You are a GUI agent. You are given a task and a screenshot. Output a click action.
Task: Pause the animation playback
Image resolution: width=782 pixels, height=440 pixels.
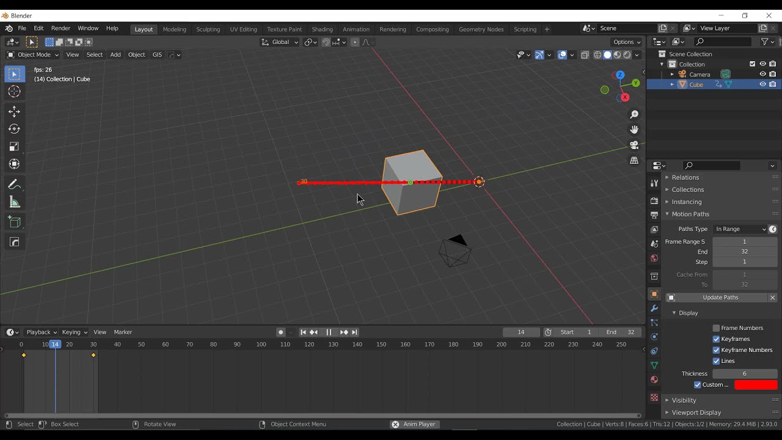pyautogui.click(x=329, y=332)
